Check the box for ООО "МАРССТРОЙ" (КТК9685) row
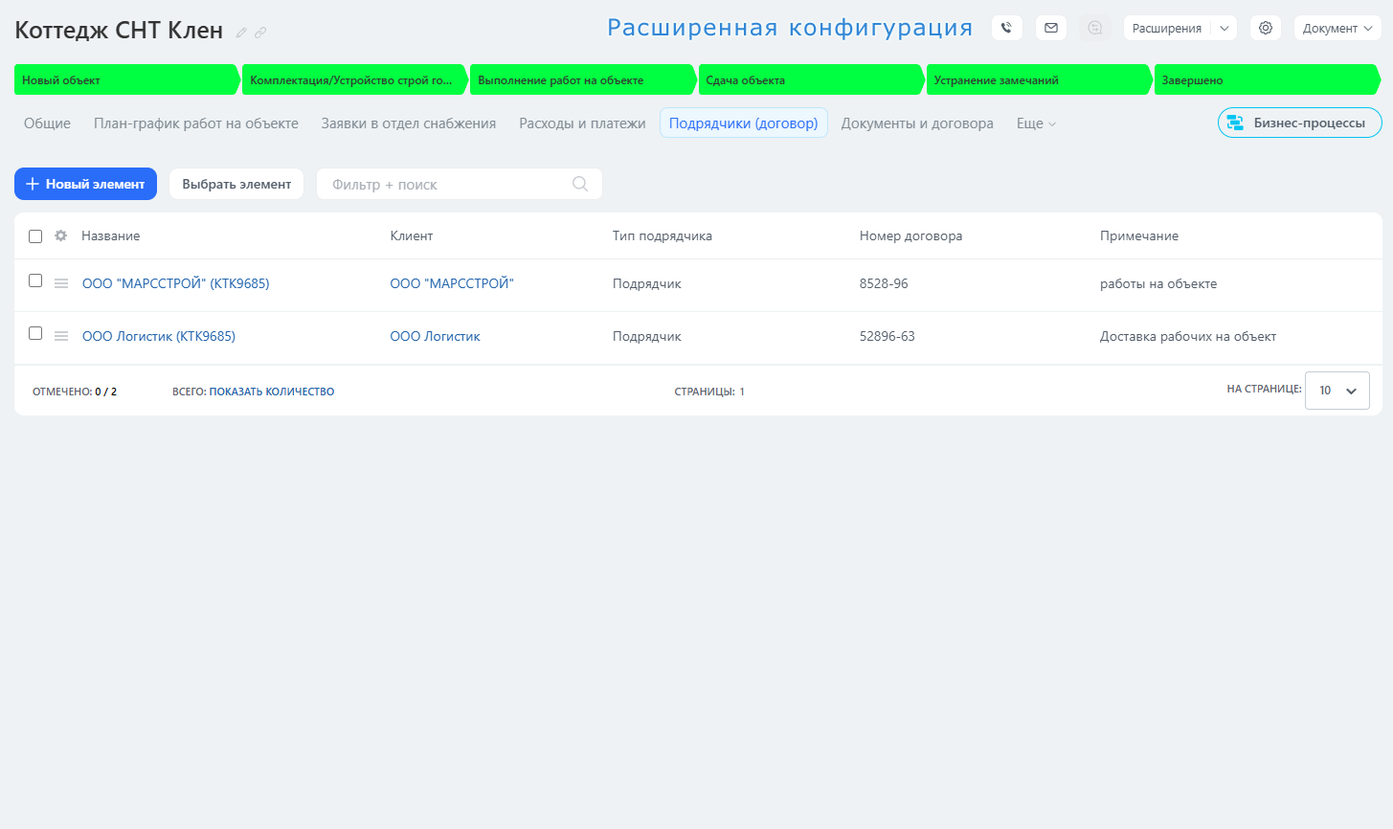This screenshot has height=829, width=1393. pyautogui.click(x=35, y=280)
